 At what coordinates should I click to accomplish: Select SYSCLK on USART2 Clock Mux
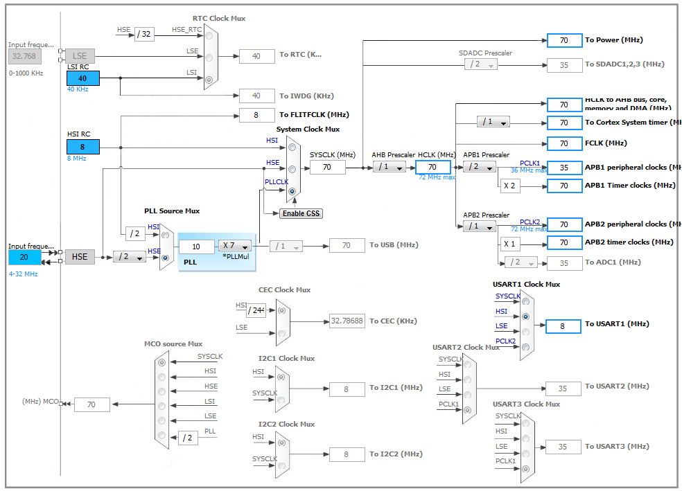[468, 364]
